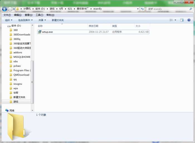Viewport: 195px width, 143px height.
Task: Click the search ecardiy input field
Action: (x=168, y=9)
